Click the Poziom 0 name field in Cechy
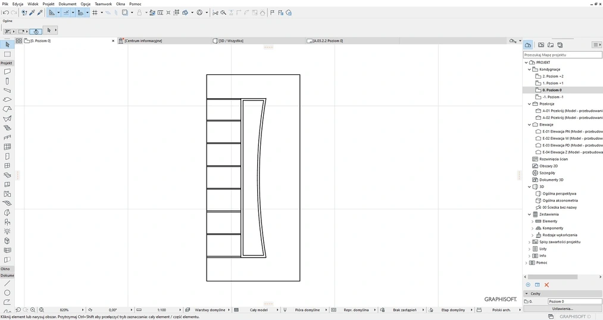This screenshot has height=320, width=603. pyautogui.click(x=574, y=301)
